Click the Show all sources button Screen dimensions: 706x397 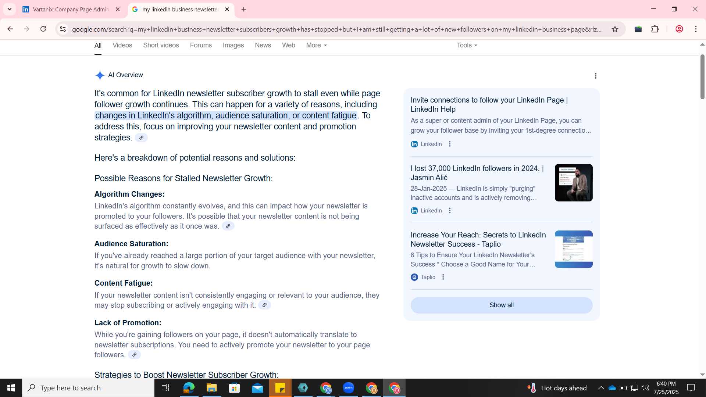(502, 305)
